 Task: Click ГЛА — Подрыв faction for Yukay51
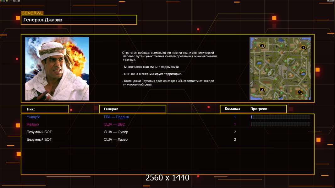[x=116, y=117]
